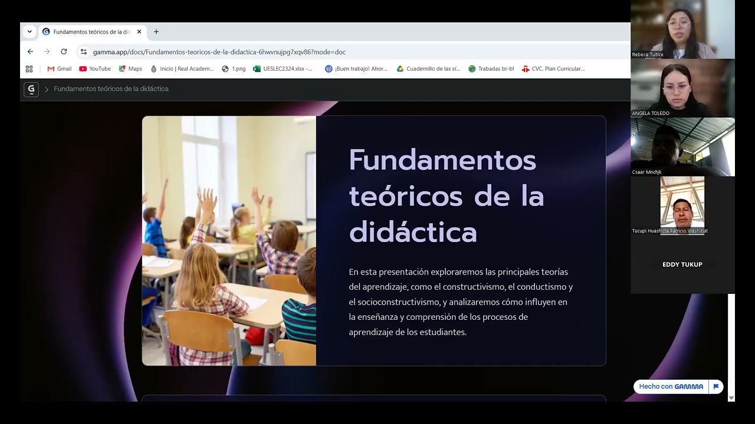Open Trabadas br-bl bookmark
The height and width of the screenshot is (424, 755).
pos(491,69)
